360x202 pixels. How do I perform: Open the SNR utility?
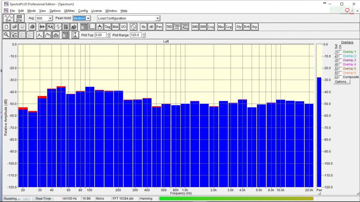(x=203, y=27)
